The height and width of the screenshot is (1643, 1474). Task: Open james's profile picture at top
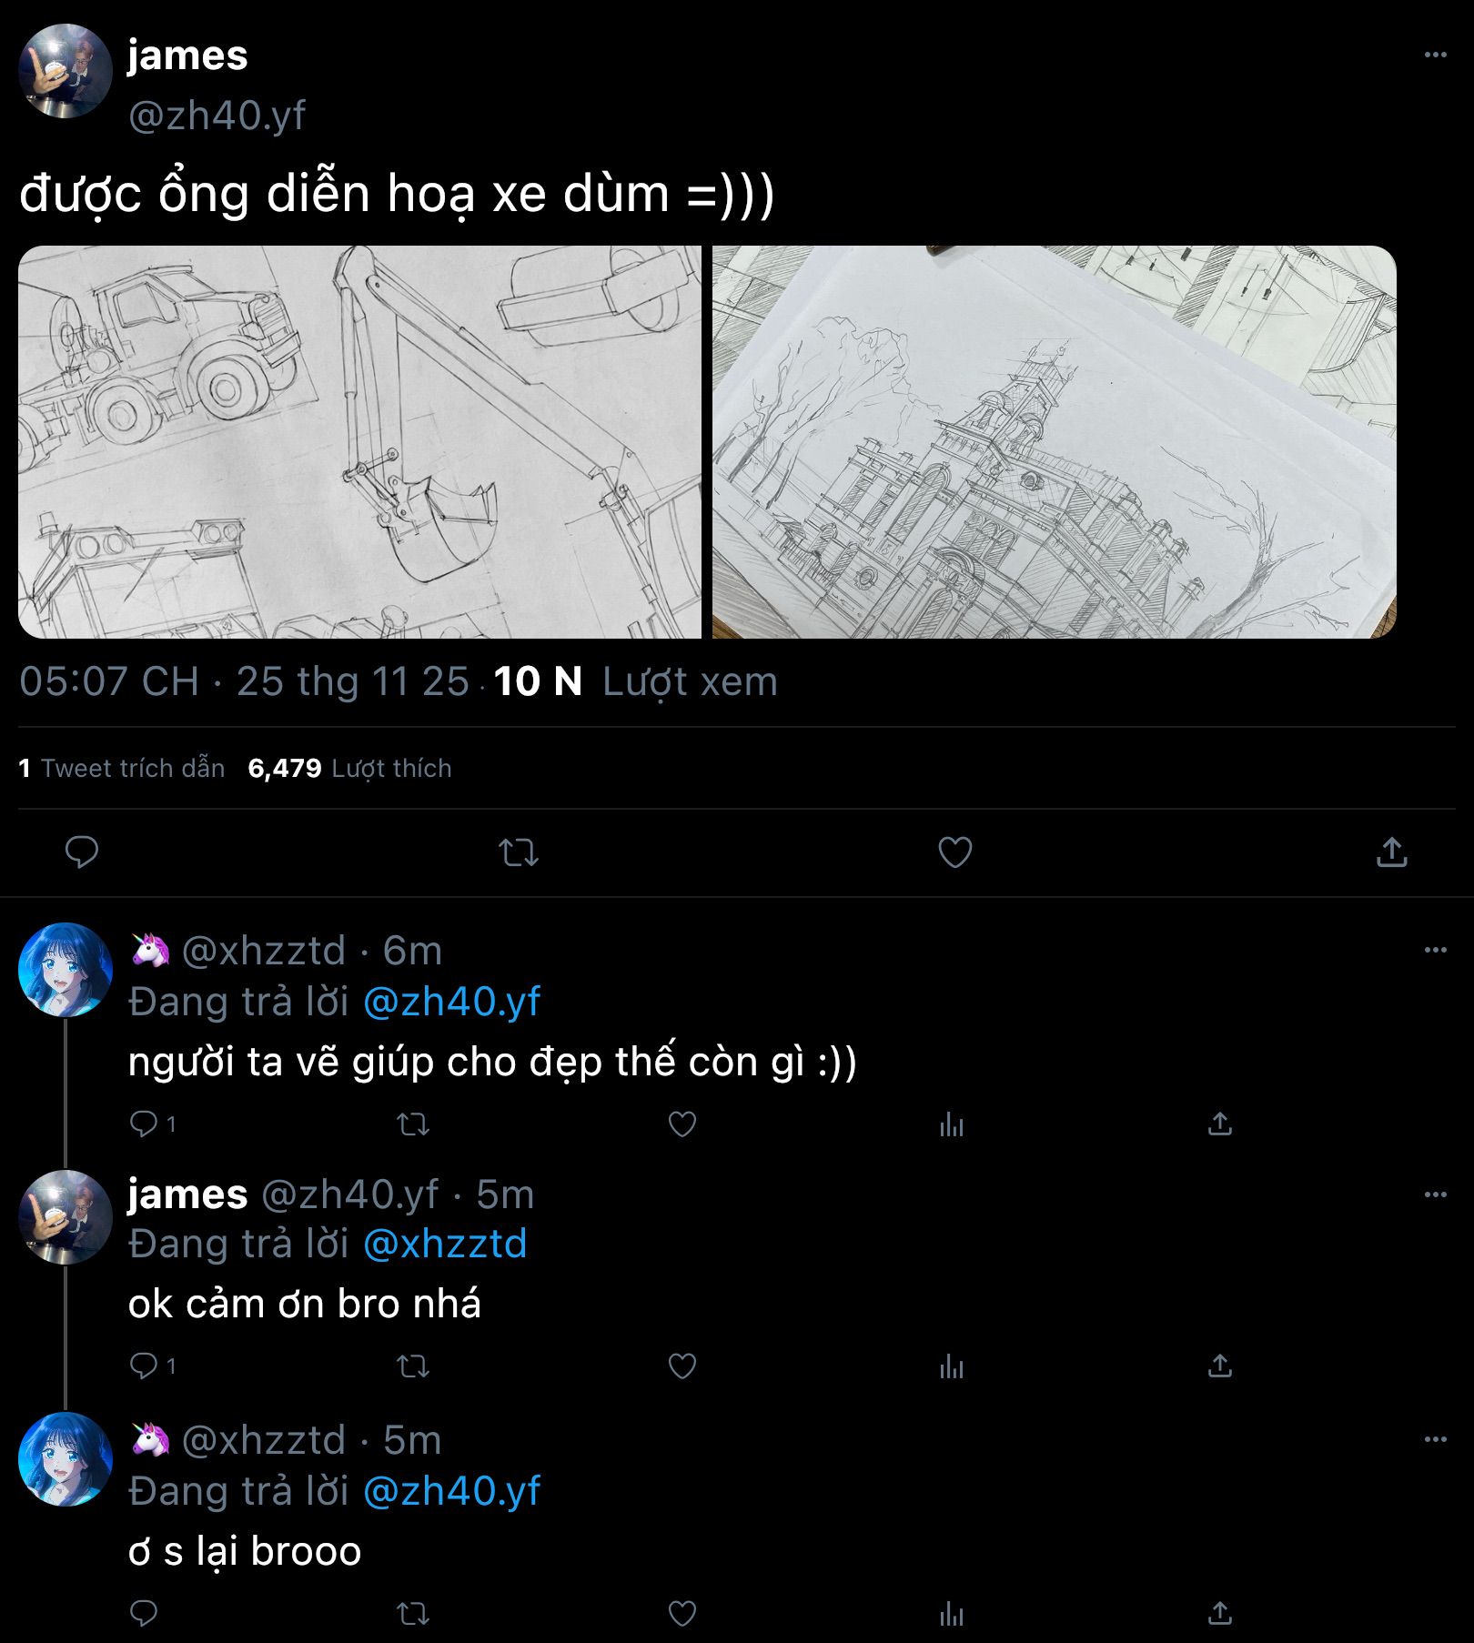[66, 71]
